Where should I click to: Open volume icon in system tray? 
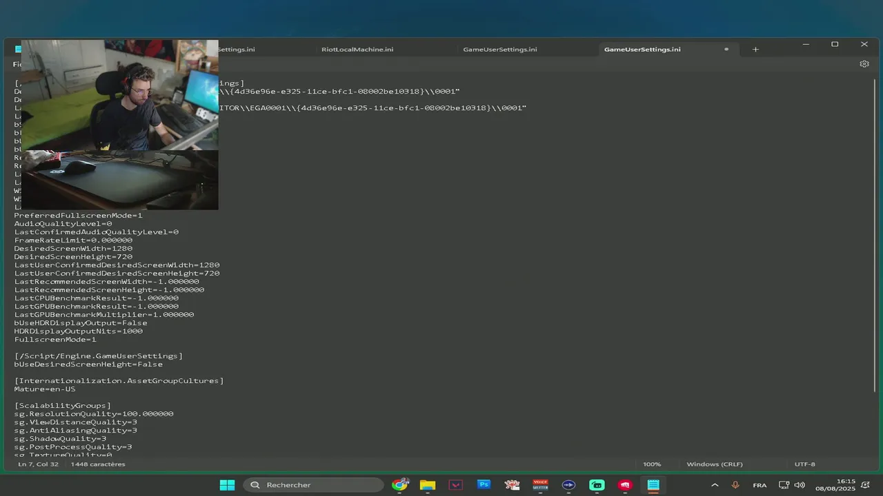click(x=800, y=485)
